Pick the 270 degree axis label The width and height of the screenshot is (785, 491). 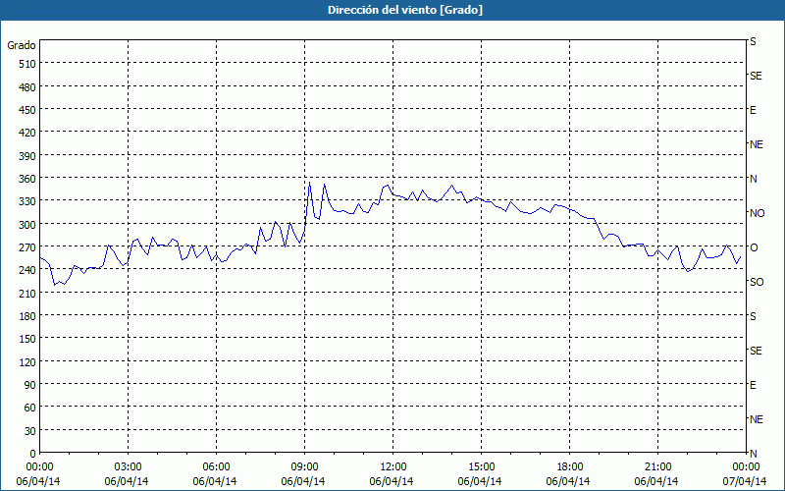[28, 247]
